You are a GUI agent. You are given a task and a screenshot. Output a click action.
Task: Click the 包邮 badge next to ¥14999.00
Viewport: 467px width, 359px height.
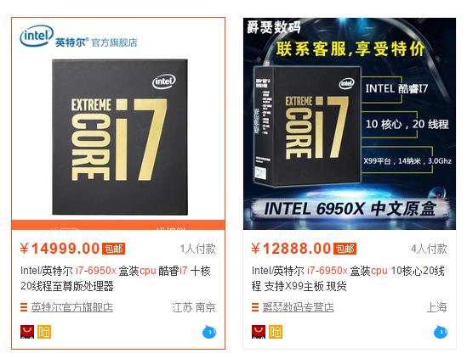[113, 249]
